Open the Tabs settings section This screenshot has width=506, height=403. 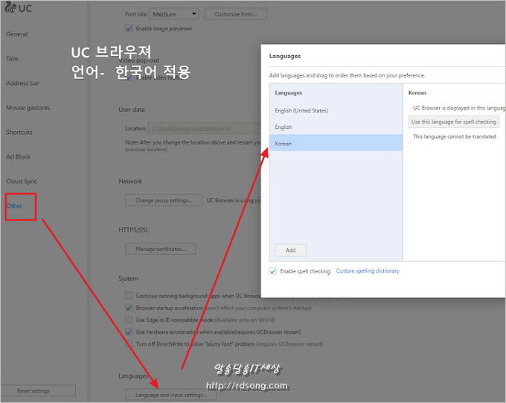tap(13, 59)
